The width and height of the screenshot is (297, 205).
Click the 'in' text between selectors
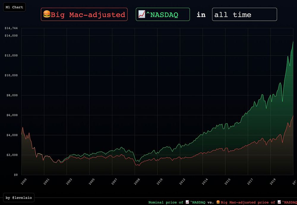(201, 15)
